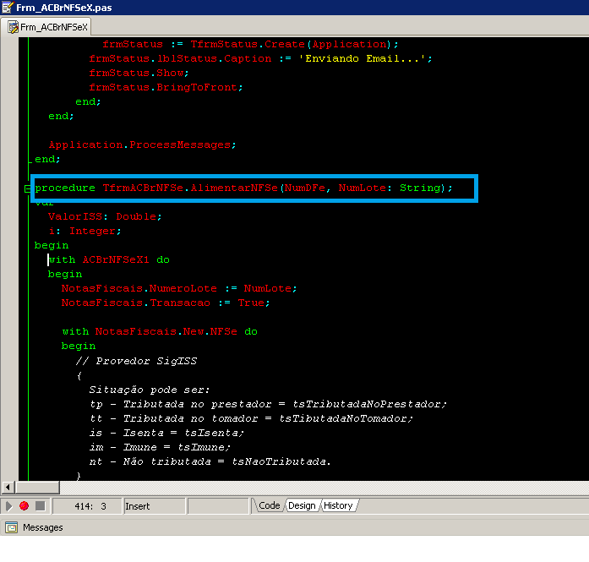589x562 pixels.
Task: Collapse the AlimentarNFSe procedure fold marker
Action: pyautogui.click(x=27, y=188)
